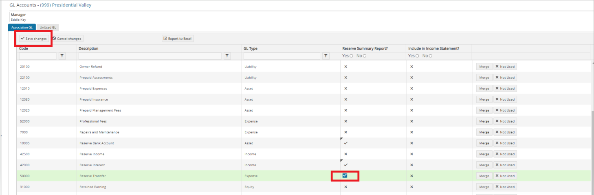Click the Reserve Interest reserve summary checkmark

345,165
